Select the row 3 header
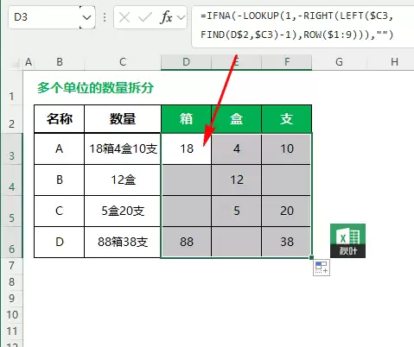The image size is (414, 347). pos(11,149)
